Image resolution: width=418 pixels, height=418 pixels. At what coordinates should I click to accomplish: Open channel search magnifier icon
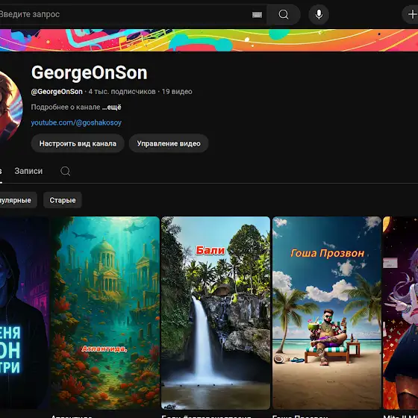[66, 171]
